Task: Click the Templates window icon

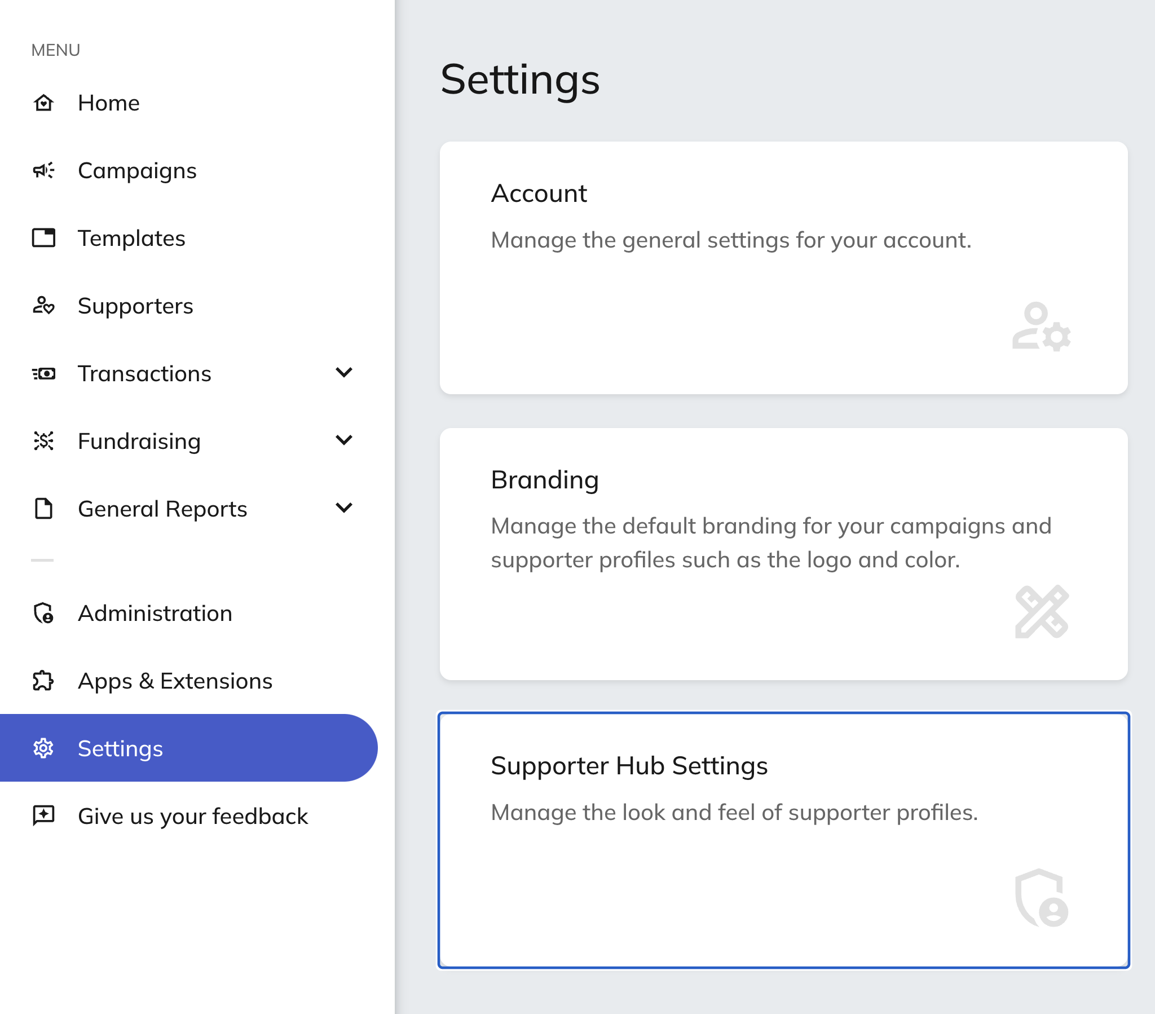Action: [43, 238]
